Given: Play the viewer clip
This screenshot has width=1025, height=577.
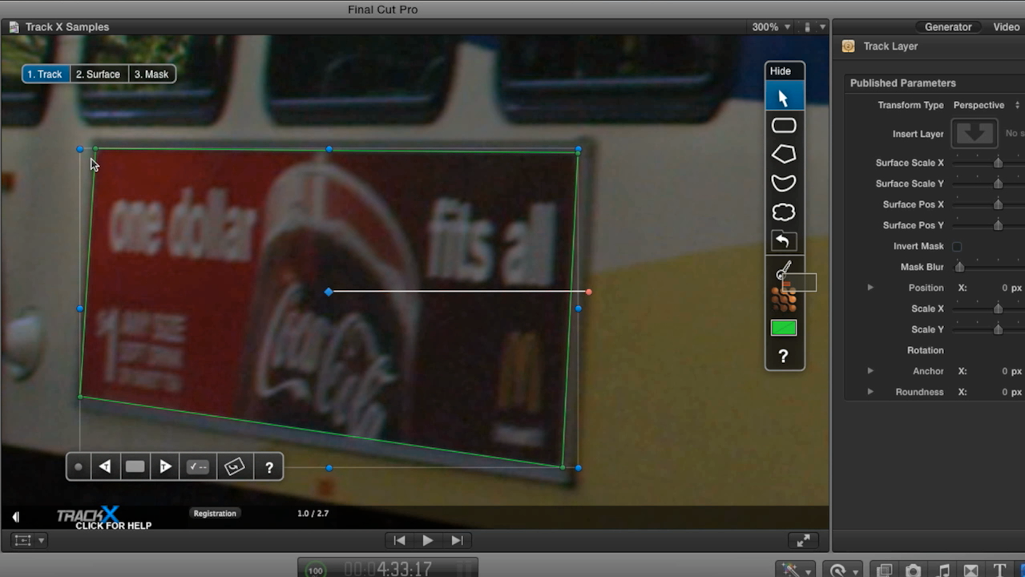Looking at the screenshot, I should [x=428, y=541].
